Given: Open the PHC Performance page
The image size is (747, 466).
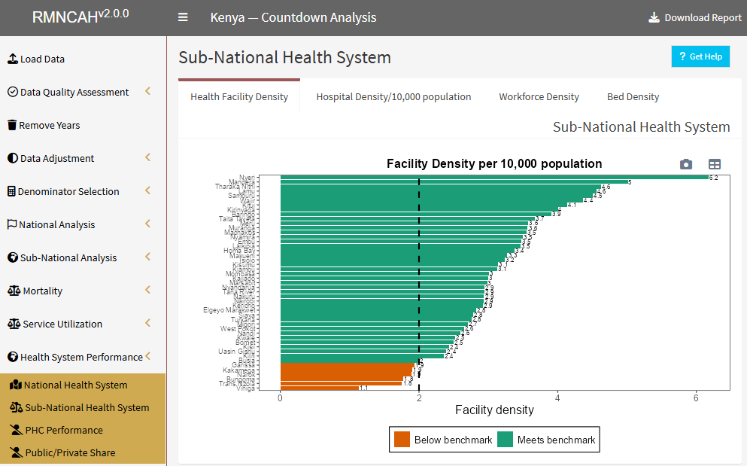Looking at the screenshot, I should [83, 430].
